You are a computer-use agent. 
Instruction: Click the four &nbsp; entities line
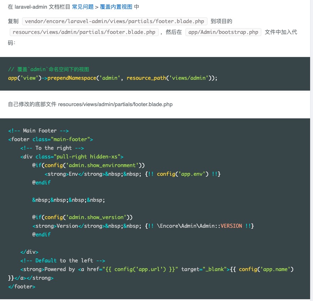(68, 200)
